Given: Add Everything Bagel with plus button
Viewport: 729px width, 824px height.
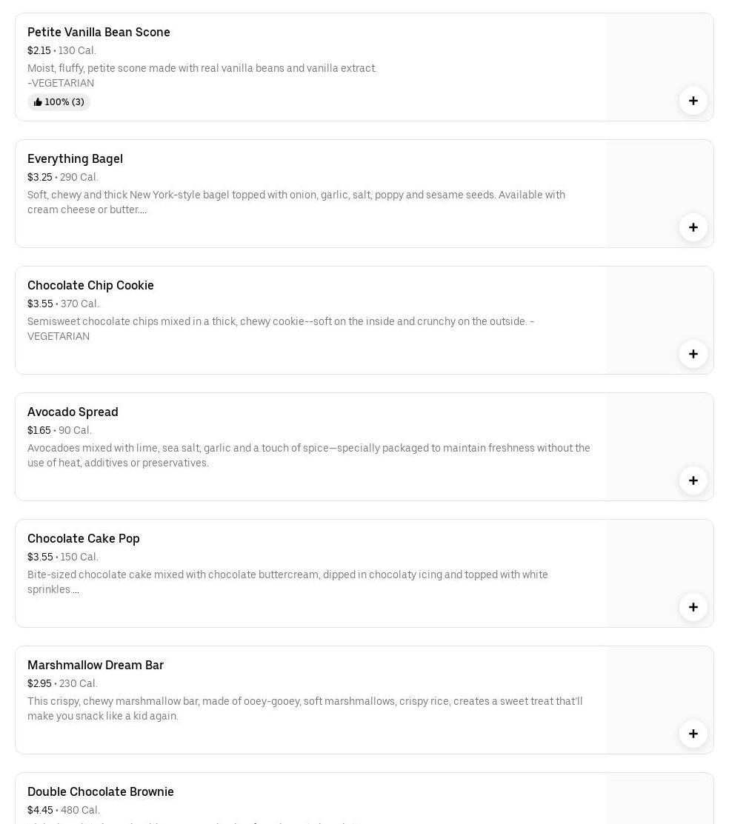Looking at the screenshot, I should [693, 227].
